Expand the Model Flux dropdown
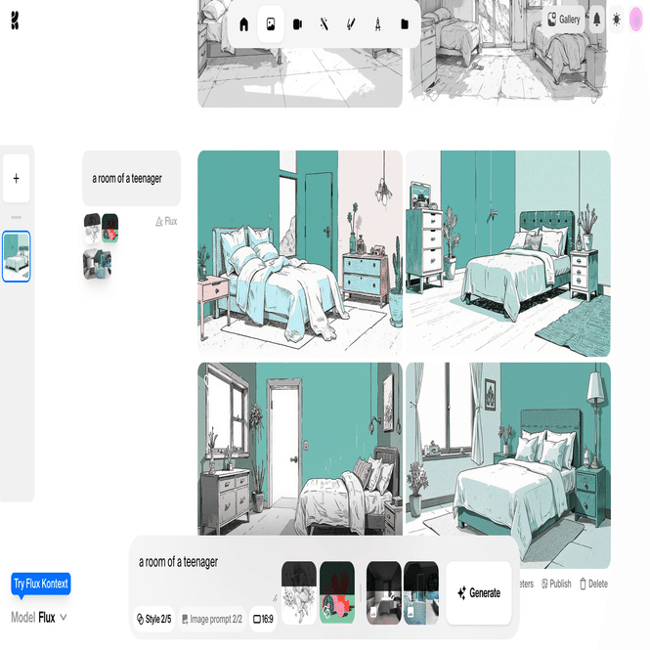The width and height of the screenshot is (650, 650). [38, 617]
